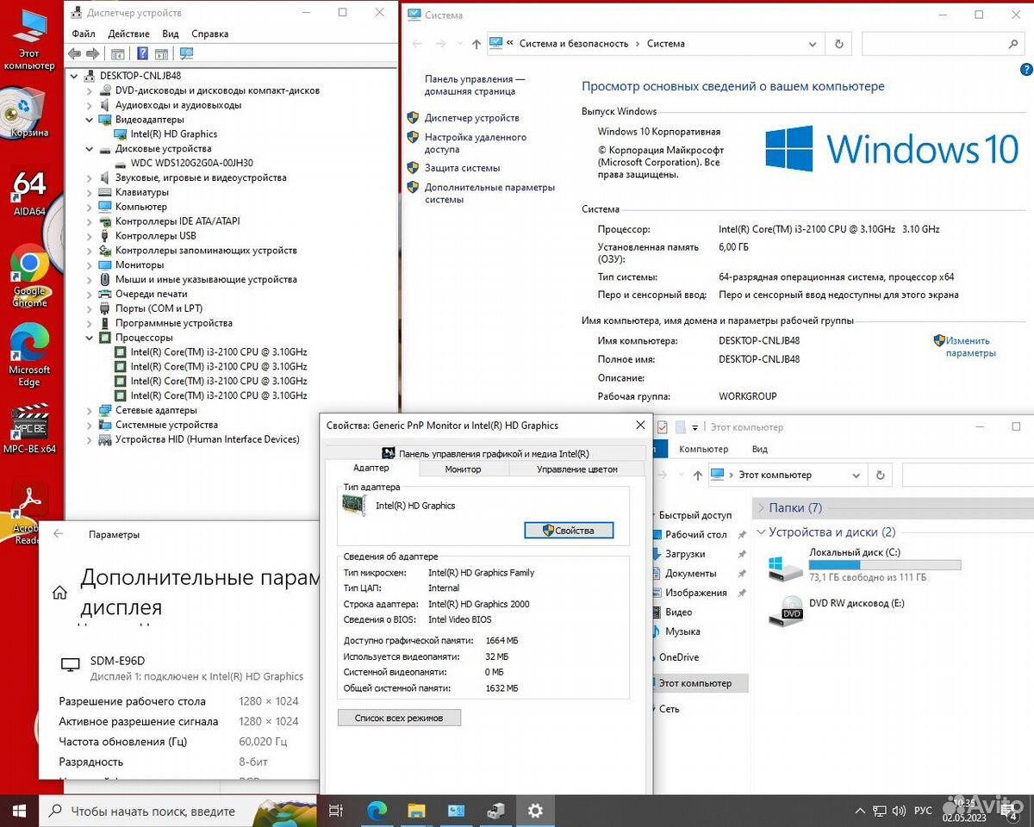Open AIDA64 desktop shortcut

tap(29, 192)
